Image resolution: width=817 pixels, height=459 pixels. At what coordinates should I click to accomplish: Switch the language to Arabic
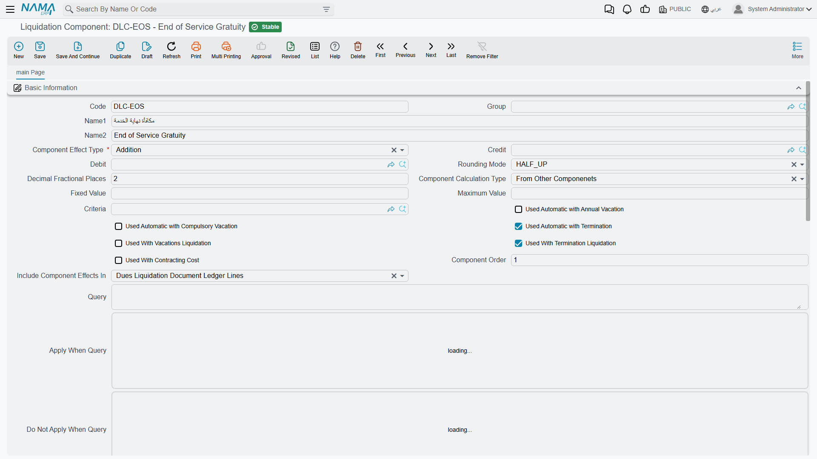coord(711,9)
